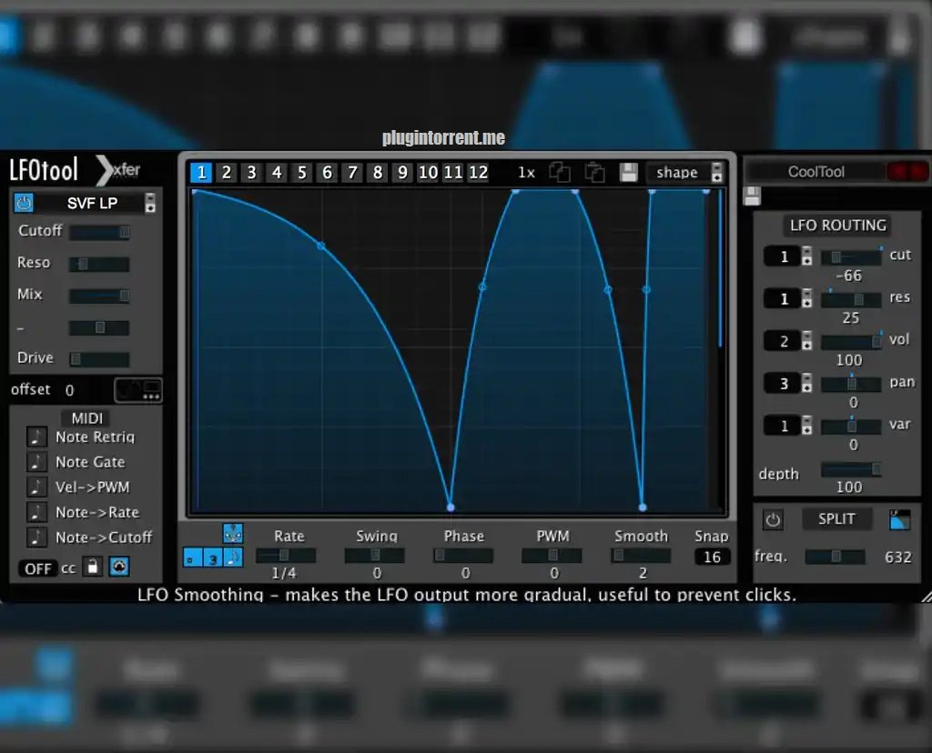Screen dimensions: 932x753
Task: Save shape using the floppy disk icon
Action: pos(628,172)
